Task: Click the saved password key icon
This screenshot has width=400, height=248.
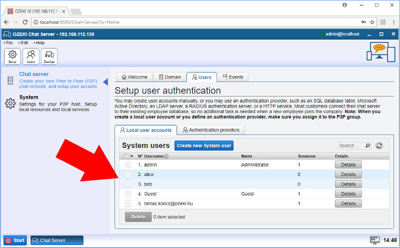Action: point(364,22)
